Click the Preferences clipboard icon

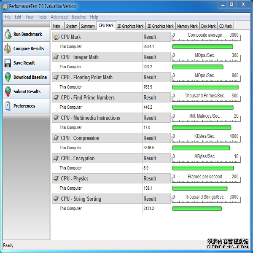click(8, 106)
